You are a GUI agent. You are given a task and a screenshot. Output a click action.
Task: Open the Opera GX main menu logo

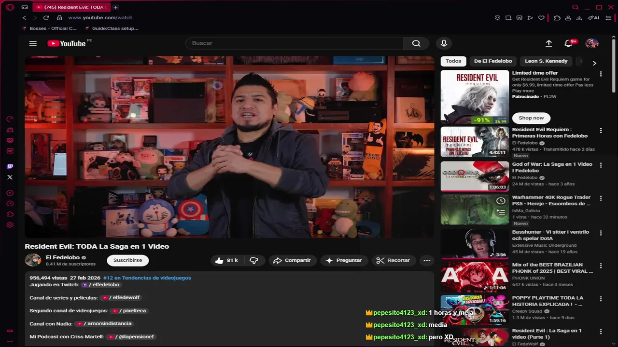click(x=10, y=7)
